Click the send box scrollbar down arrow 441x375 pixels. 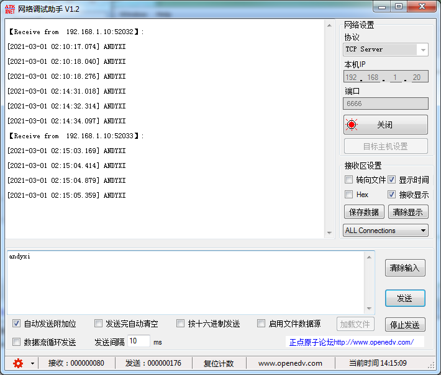click(370, 309)
